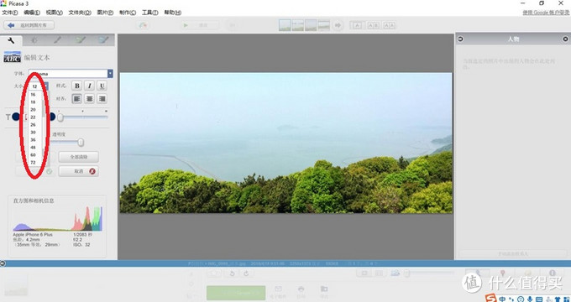The height and width of the screenshot is (302, 571).
Task: Rotate photo counter-clockwise
Action: (232, 273)
